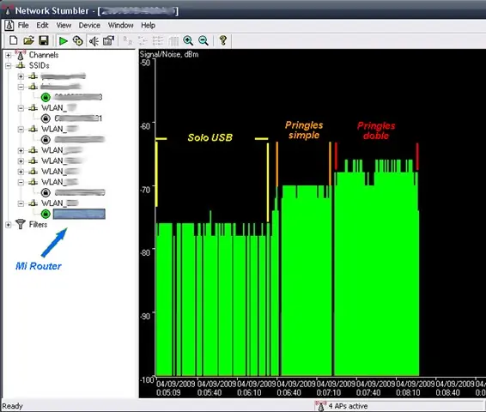Open the View menu
Screen dimensions: 486x412
click(x=64, y=26)
